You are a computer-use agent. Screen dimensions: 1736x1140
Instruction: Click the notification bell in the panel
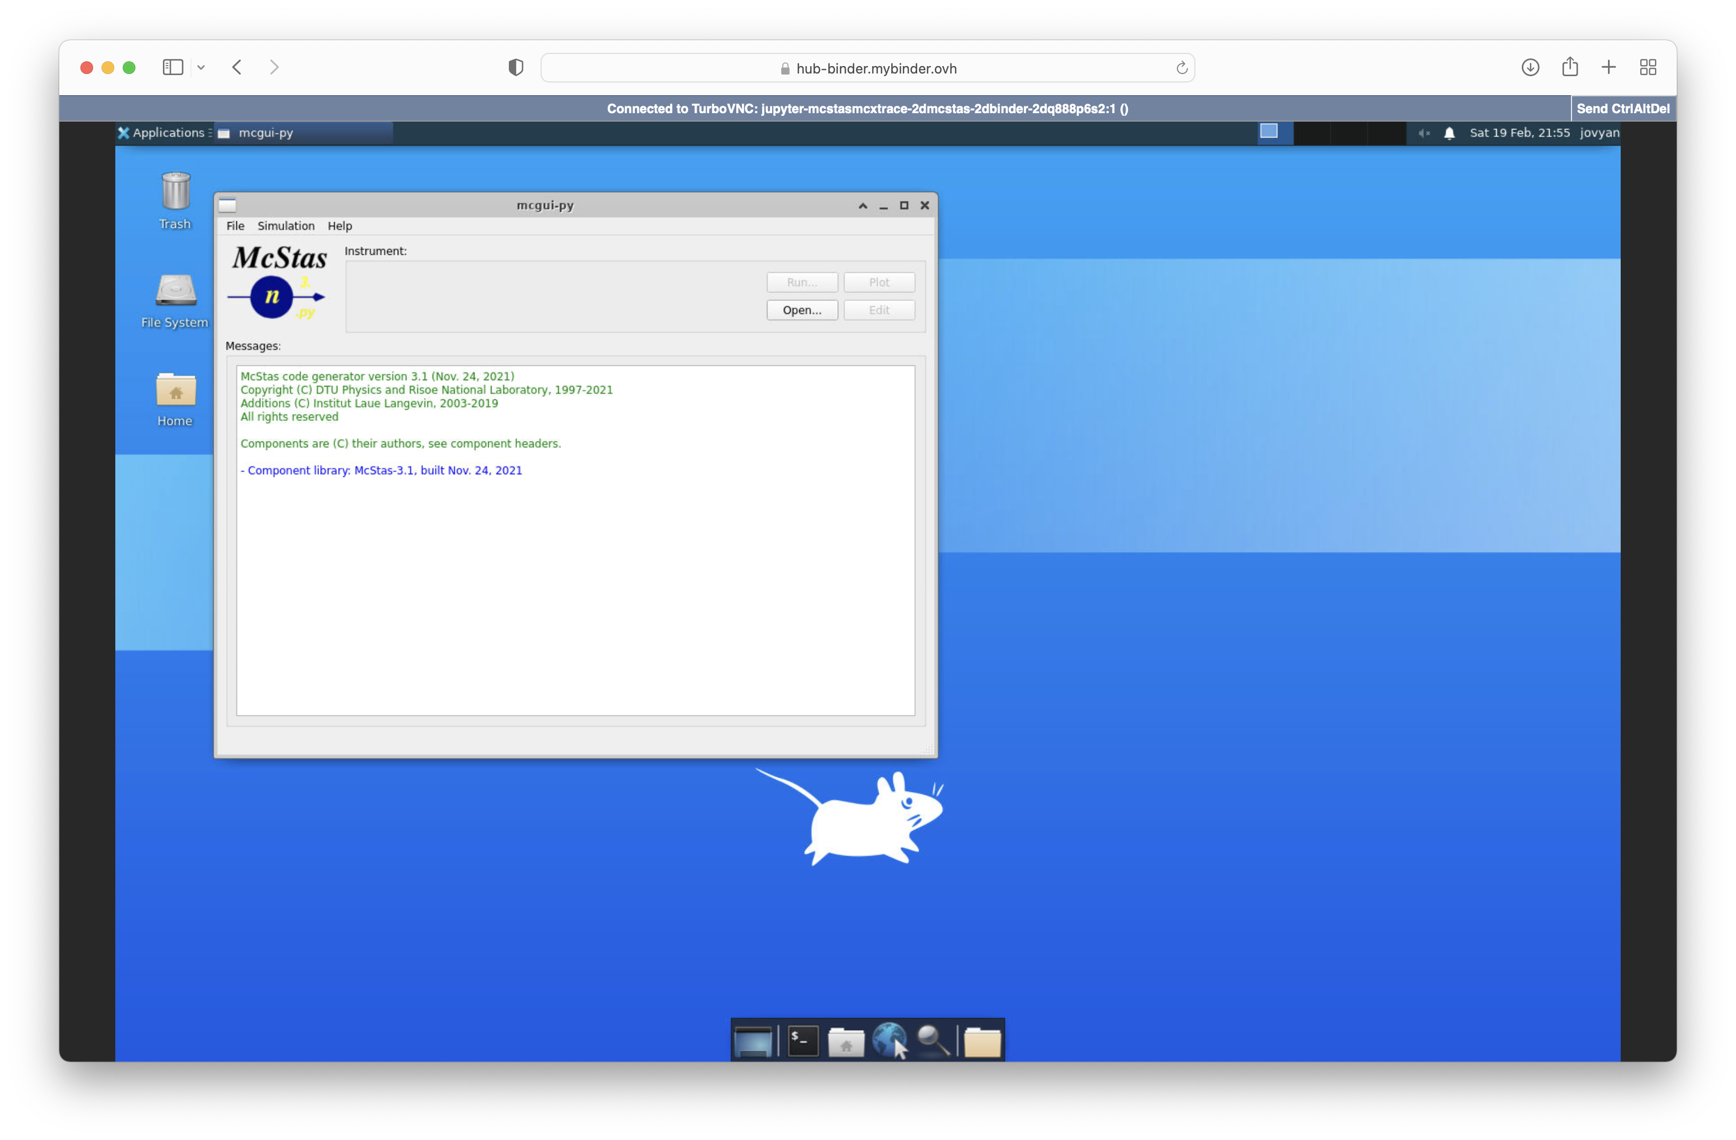[1449, 133]
